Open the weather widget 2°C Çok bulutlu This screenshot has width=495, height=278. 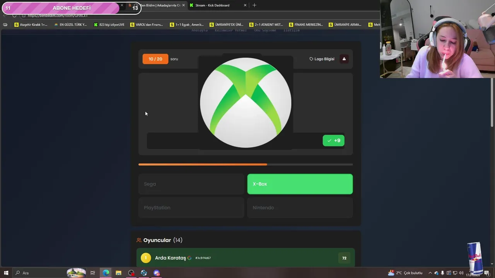[x=405, y=273]
